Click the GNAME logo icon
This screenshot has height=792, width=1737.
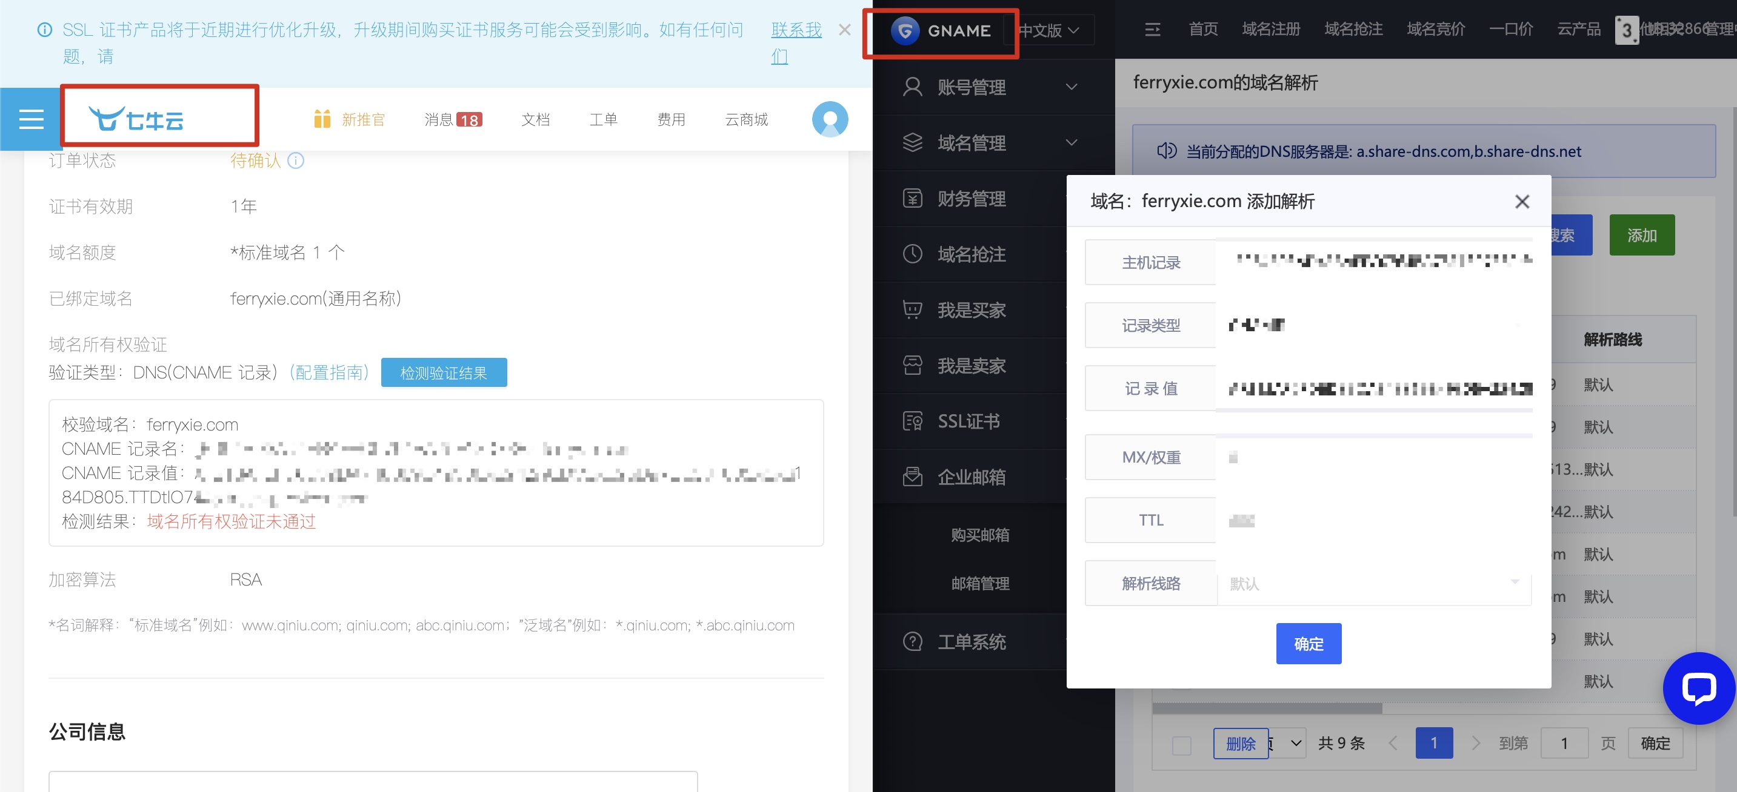tap(905, 30)
